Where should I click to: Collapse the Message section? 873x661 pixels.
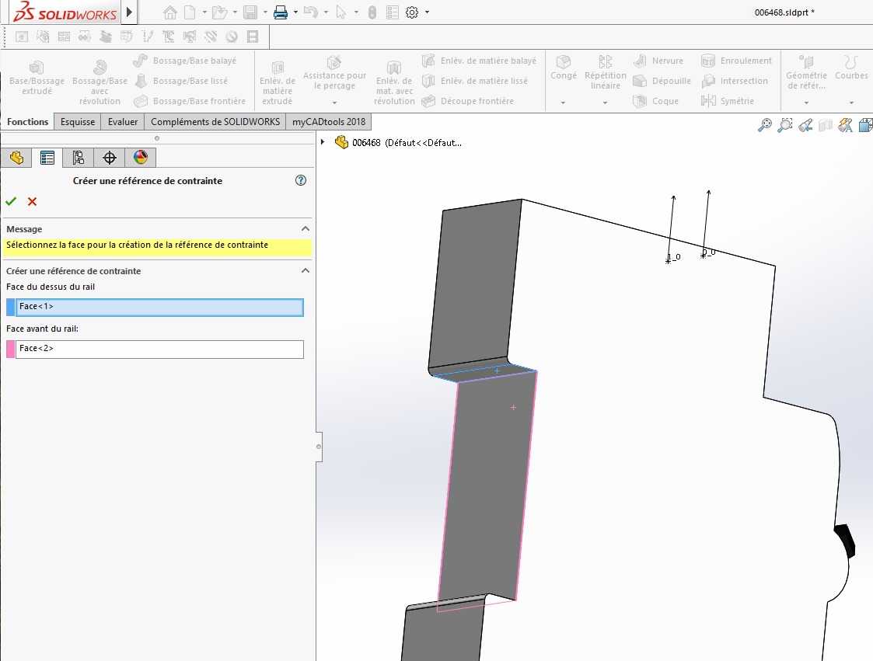coord(305,228)
